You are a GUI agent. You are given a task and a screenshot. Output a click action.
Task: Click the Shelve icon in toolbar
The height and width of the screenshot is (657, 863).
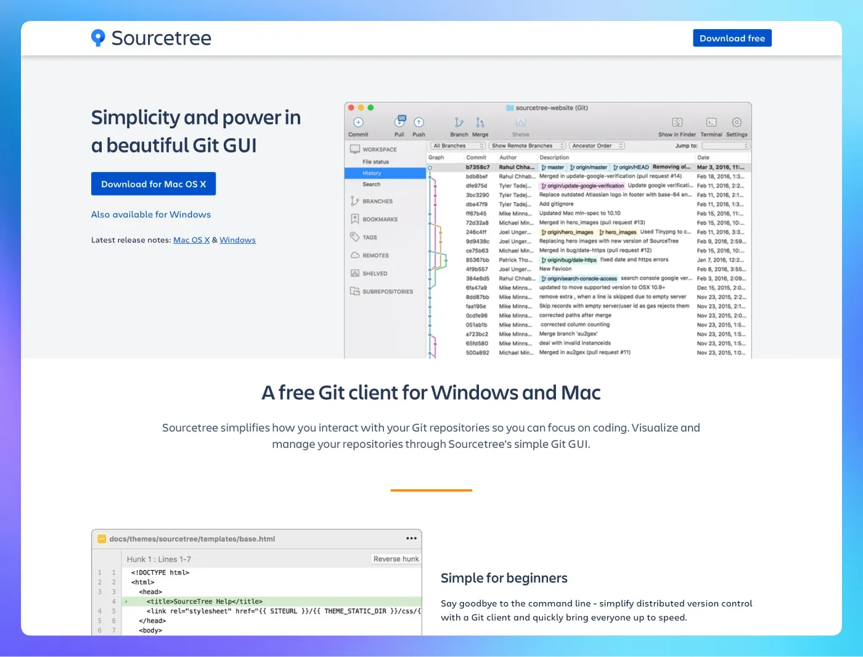(520, 122)
